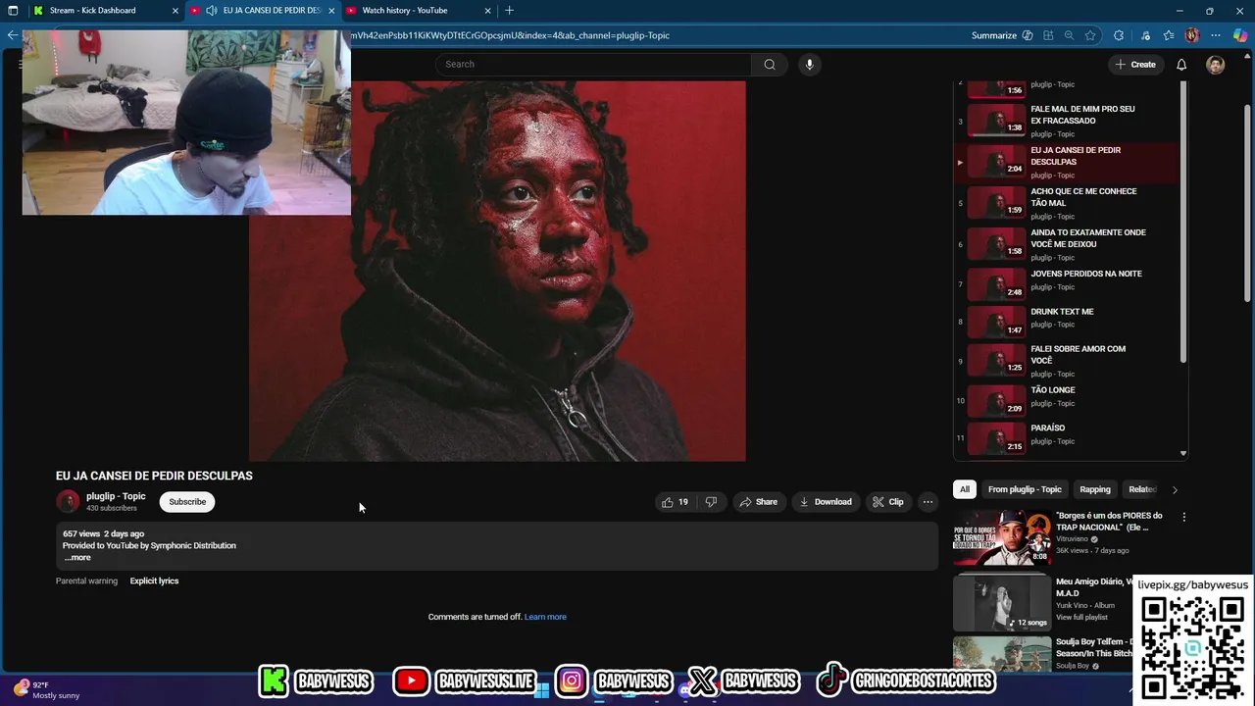The image size is (1255, 706).
Task: Open Borges PIORES do TRAP NACIONAL thumbnail
Action: [1001, 537]
